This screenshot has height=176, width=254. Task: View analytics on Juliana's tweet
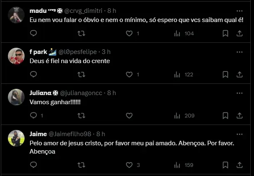pos(177,115)
